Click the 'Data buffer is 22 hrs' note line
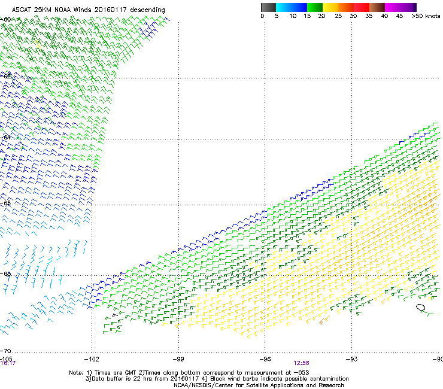The image size is (443, 389). pos(217,379)
